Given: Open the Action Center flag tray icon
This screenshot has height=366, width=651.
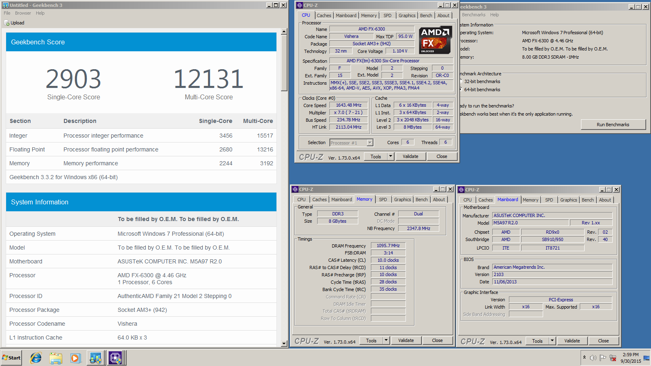Looking at the screenshot, I should pyautogui.click(x=603, y=358).
